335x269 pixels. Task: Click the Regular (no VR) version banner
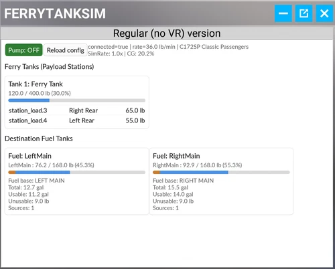pos(167,33)
